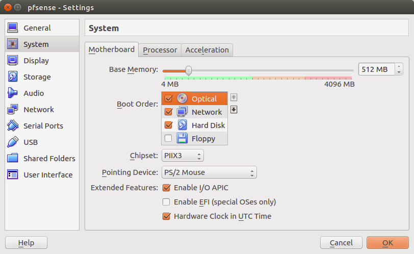Go to Audio settings

42,93
